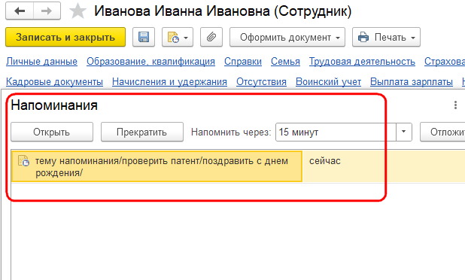Expand the Оформить документ dropdown
The image size is (465, 280).
(x=287, y=38)
